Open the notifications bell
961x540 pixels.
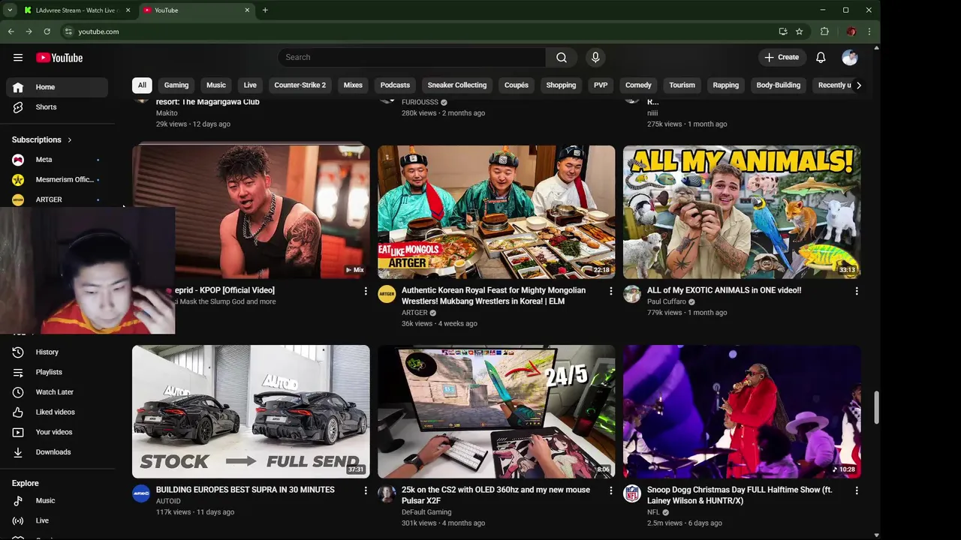point(821,58)
